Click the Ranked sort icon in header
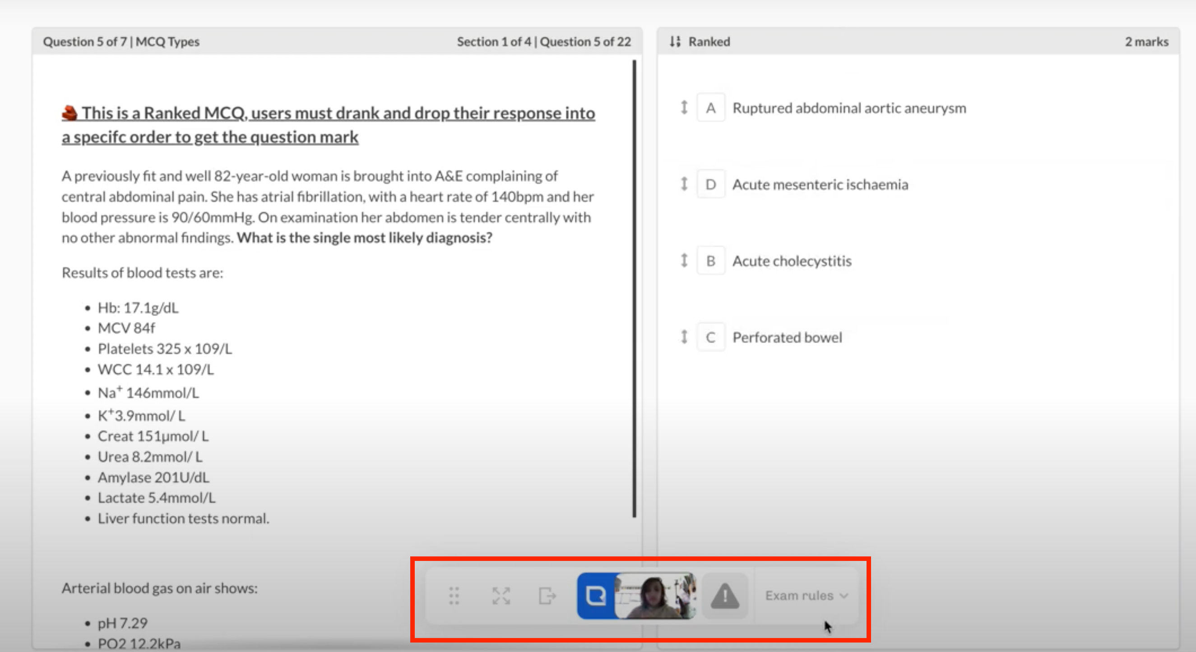This screenshot has height=652, width=1196. [675, 42]
